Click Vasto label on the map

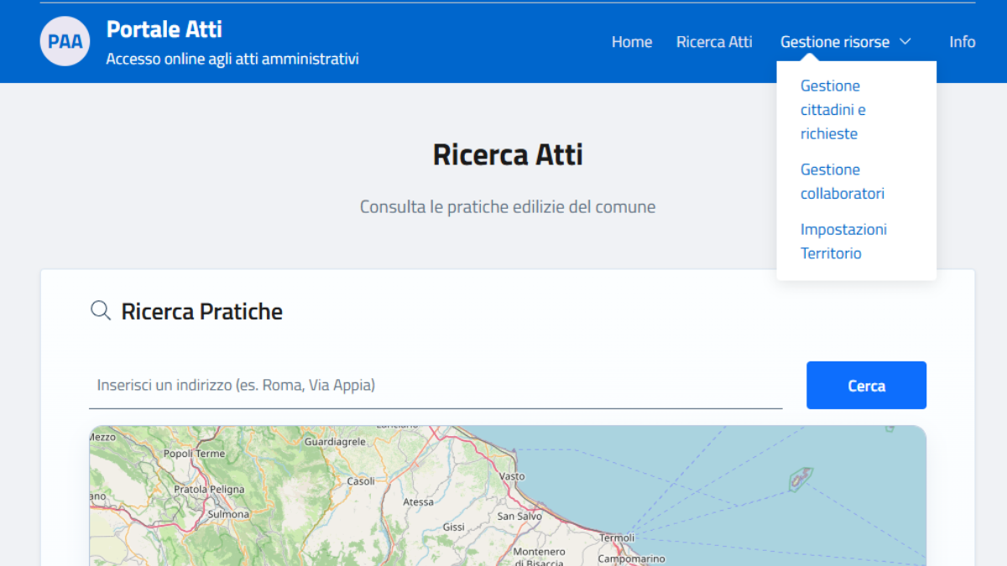pos(512,476)
